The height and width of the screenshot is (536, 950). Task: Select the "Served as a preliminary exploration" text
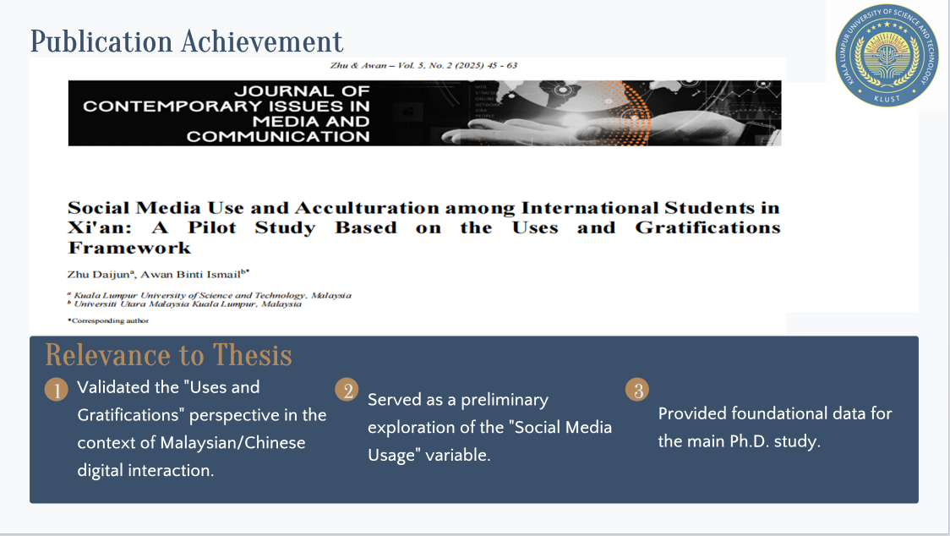coord(489,427)
